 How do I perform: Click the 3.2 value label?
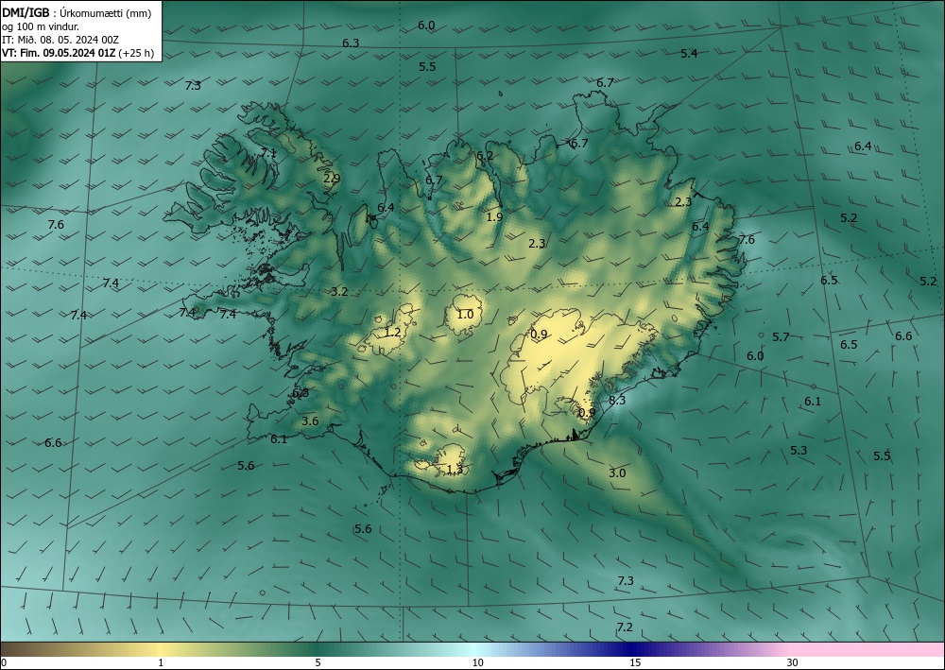(339, 292)
